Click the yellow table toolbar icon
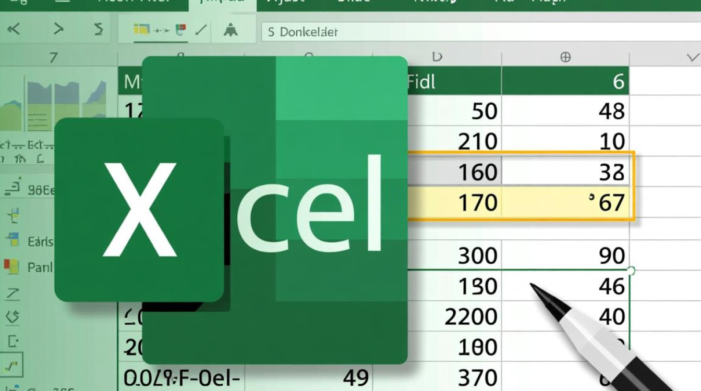This screenshot has width=701, height=391. 141,29
